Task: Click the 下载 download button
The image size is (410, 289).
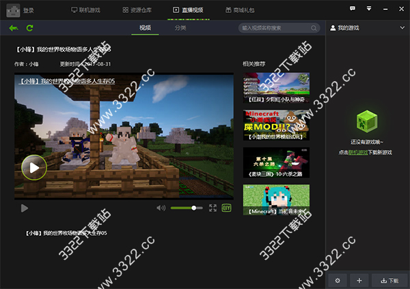Action: (x=389, y=281)
